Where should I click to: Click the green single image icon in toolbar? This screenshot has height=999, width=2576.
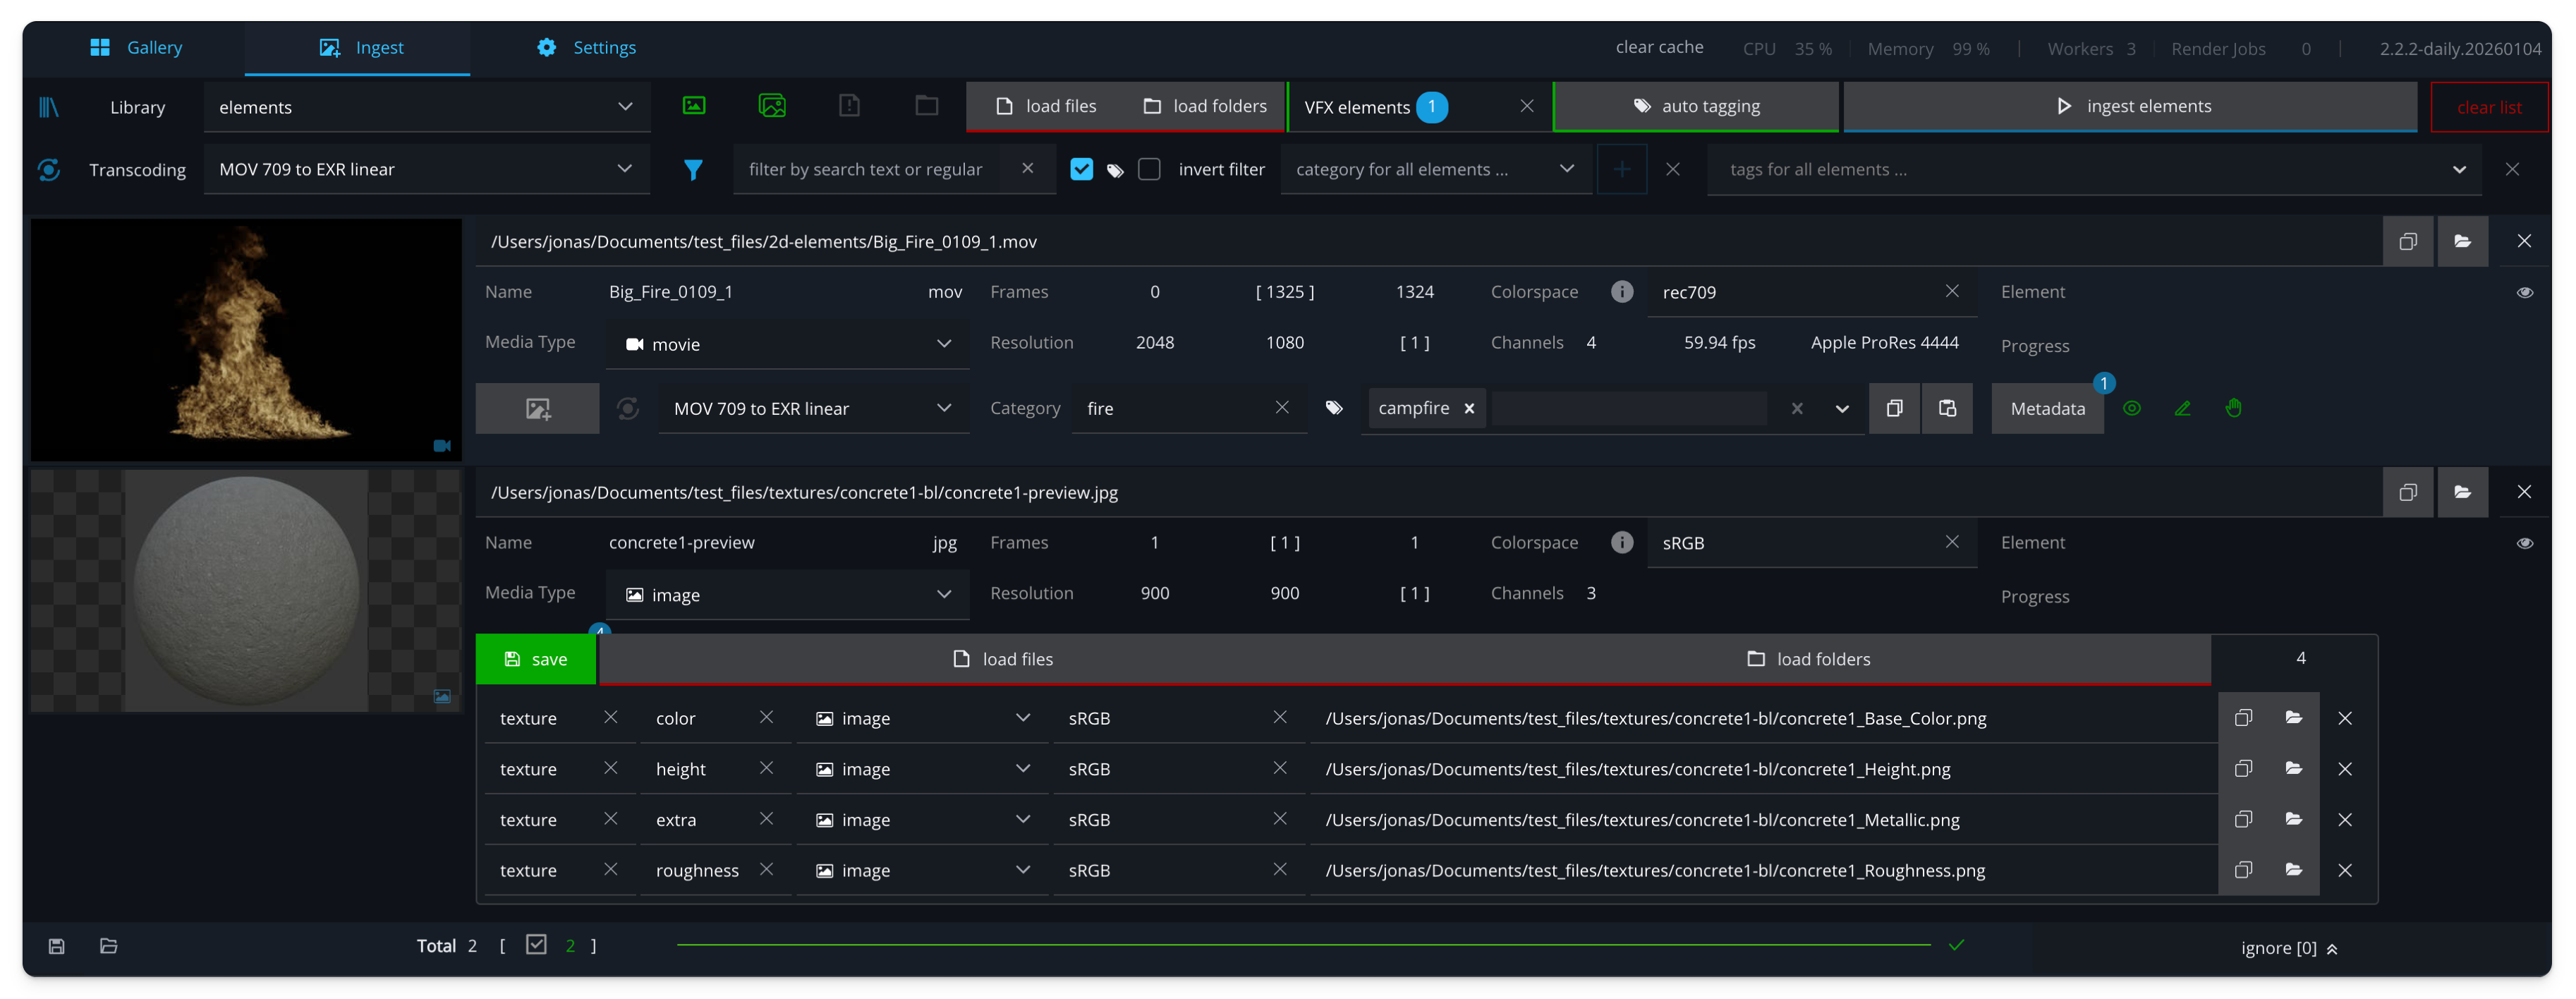click(693, 106)
